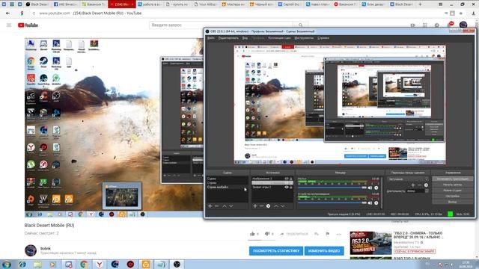Open more actions ellipsis under video
Image resolution: width=479 pixels, height=269 pixels.
(339, 234)
